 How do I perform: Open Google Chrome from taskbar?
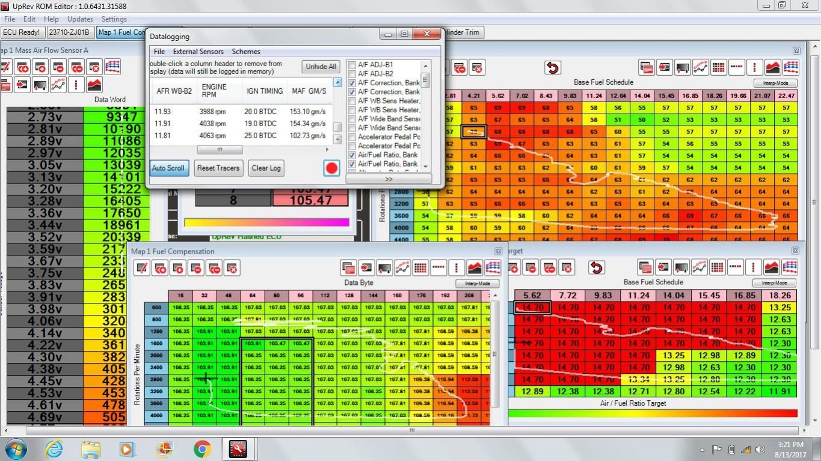(x=202, y=449)
